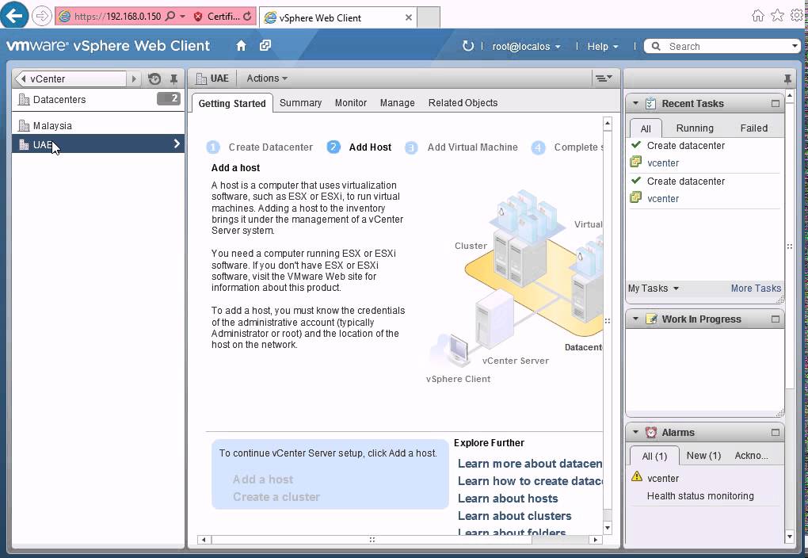
Task: Click the browser forward arrow
Action: pos(41,16)
